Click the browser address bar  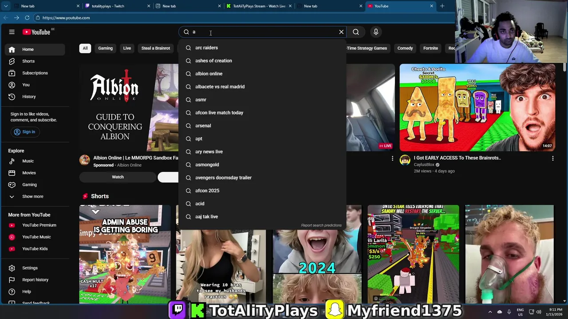click(244, 18)
